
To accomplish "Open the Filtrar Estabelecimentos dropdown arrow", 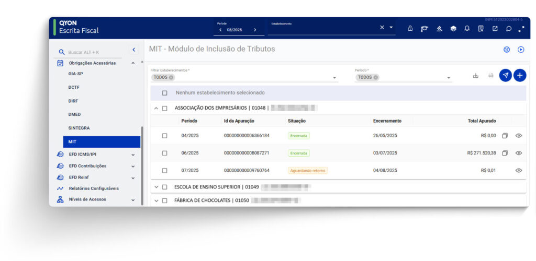I will coord(334,78).
